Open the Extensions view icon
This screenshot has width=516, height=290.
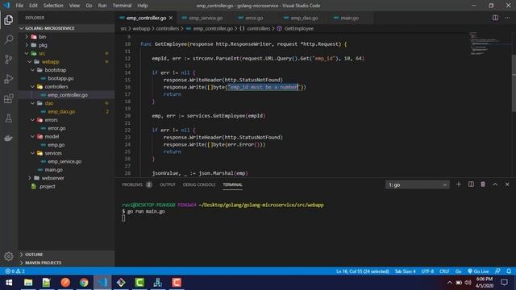[x=9, y=98]
